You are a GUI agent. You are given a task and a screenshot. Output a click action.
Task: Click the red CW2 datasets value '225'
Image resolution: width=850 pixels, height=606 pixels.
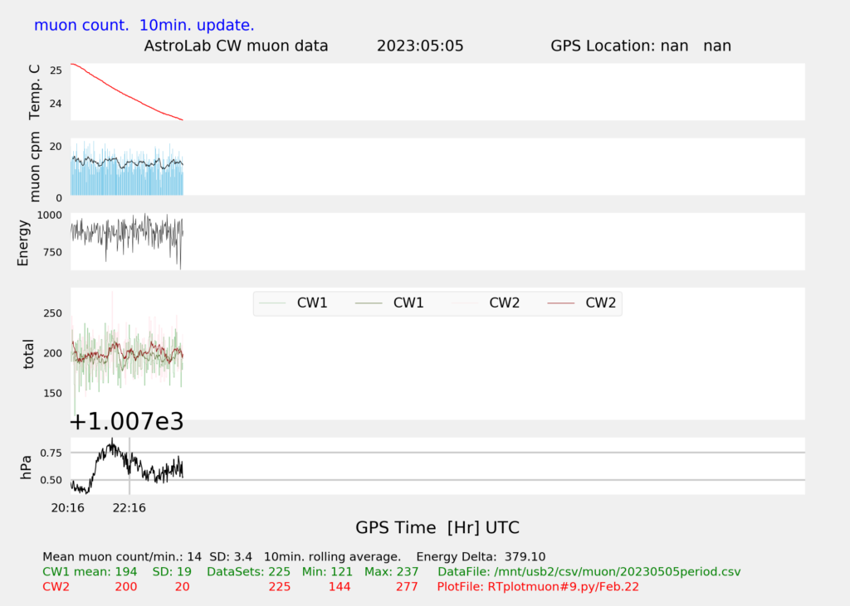click(x=280, y=587)
